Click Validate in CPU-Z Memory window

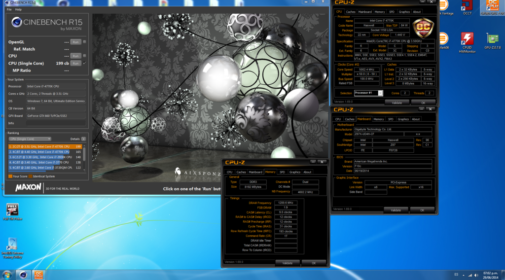pyautogui.click(x=288, y=263)
